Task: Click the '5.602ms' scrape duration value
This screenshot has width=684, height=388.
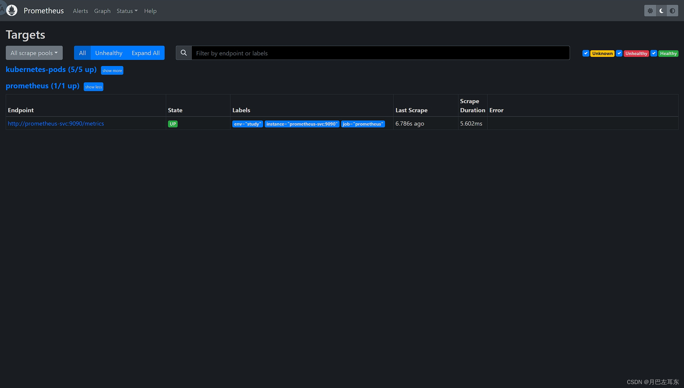Action: click(471, 123)
